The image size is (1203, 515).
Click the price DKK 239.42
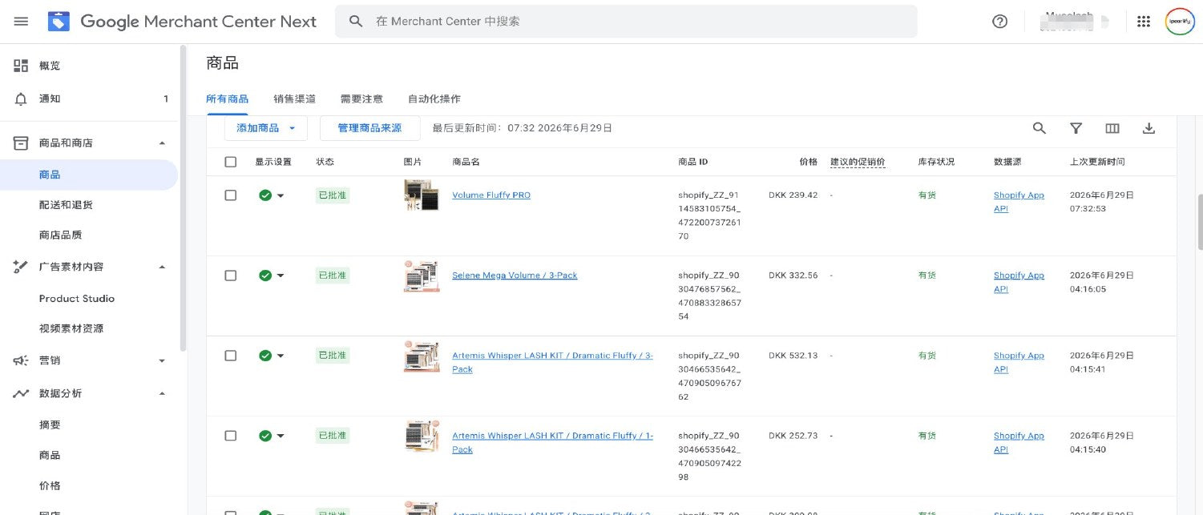click(x=793, y=195)
